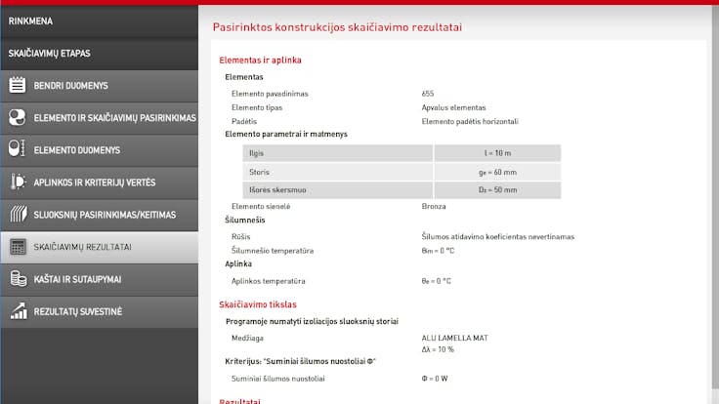Click 'Šilumos atidavimo koeficientas nevertinamas' text

497,237
